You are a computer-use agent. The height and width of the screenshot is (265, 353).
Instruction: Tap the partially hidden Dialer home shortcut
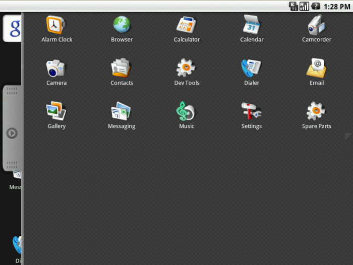point(17,250)
